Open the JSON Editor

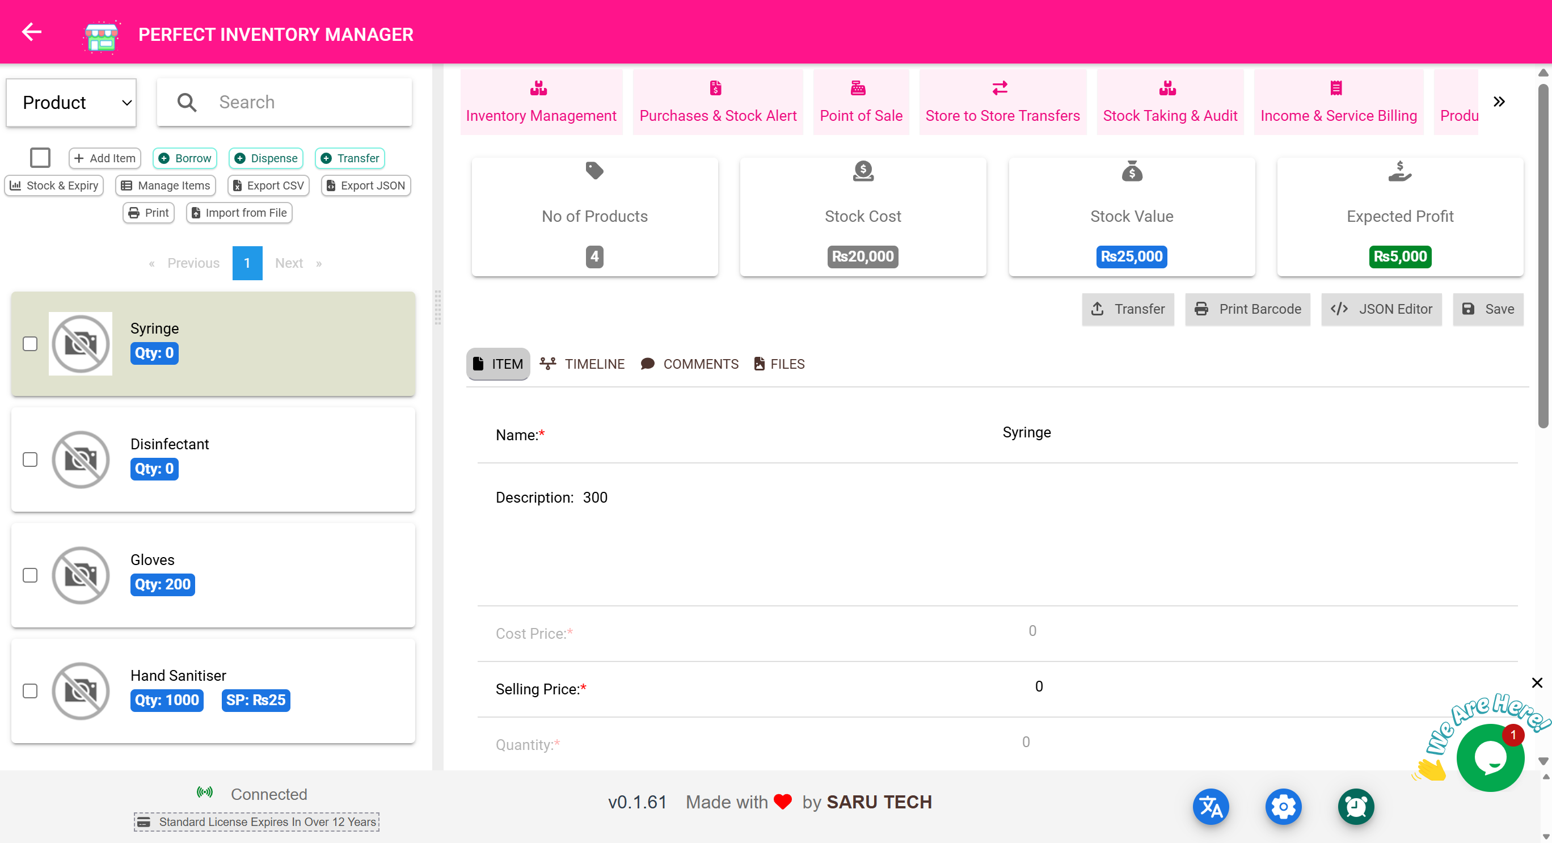(1381, 309)
